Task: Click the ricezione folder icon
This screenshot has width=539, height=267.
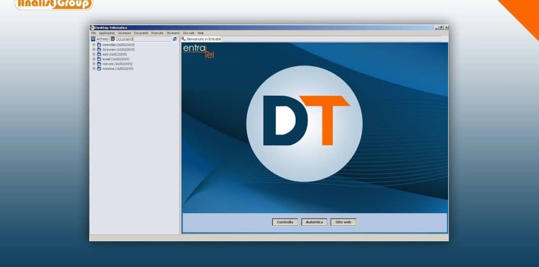Action: [x=99, y=69]
